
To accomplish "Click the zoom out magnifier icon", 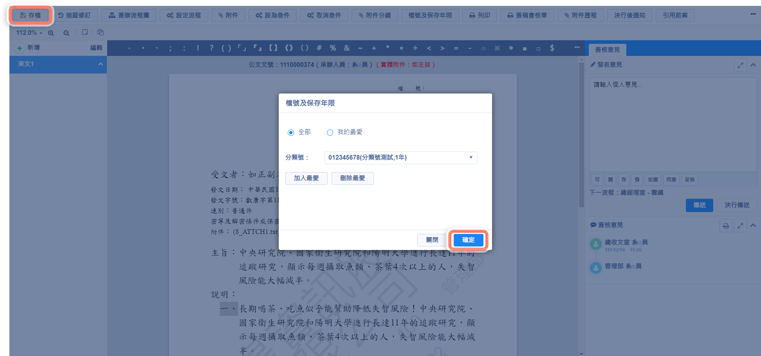I will [x=66, y=33].
